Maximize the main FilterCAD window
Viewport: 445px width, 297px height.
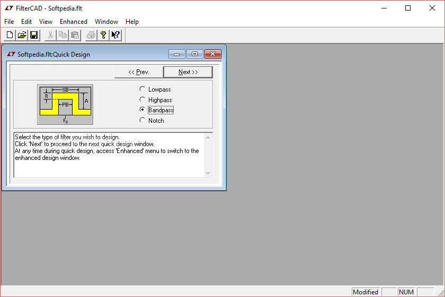click(x=408, y=8)
